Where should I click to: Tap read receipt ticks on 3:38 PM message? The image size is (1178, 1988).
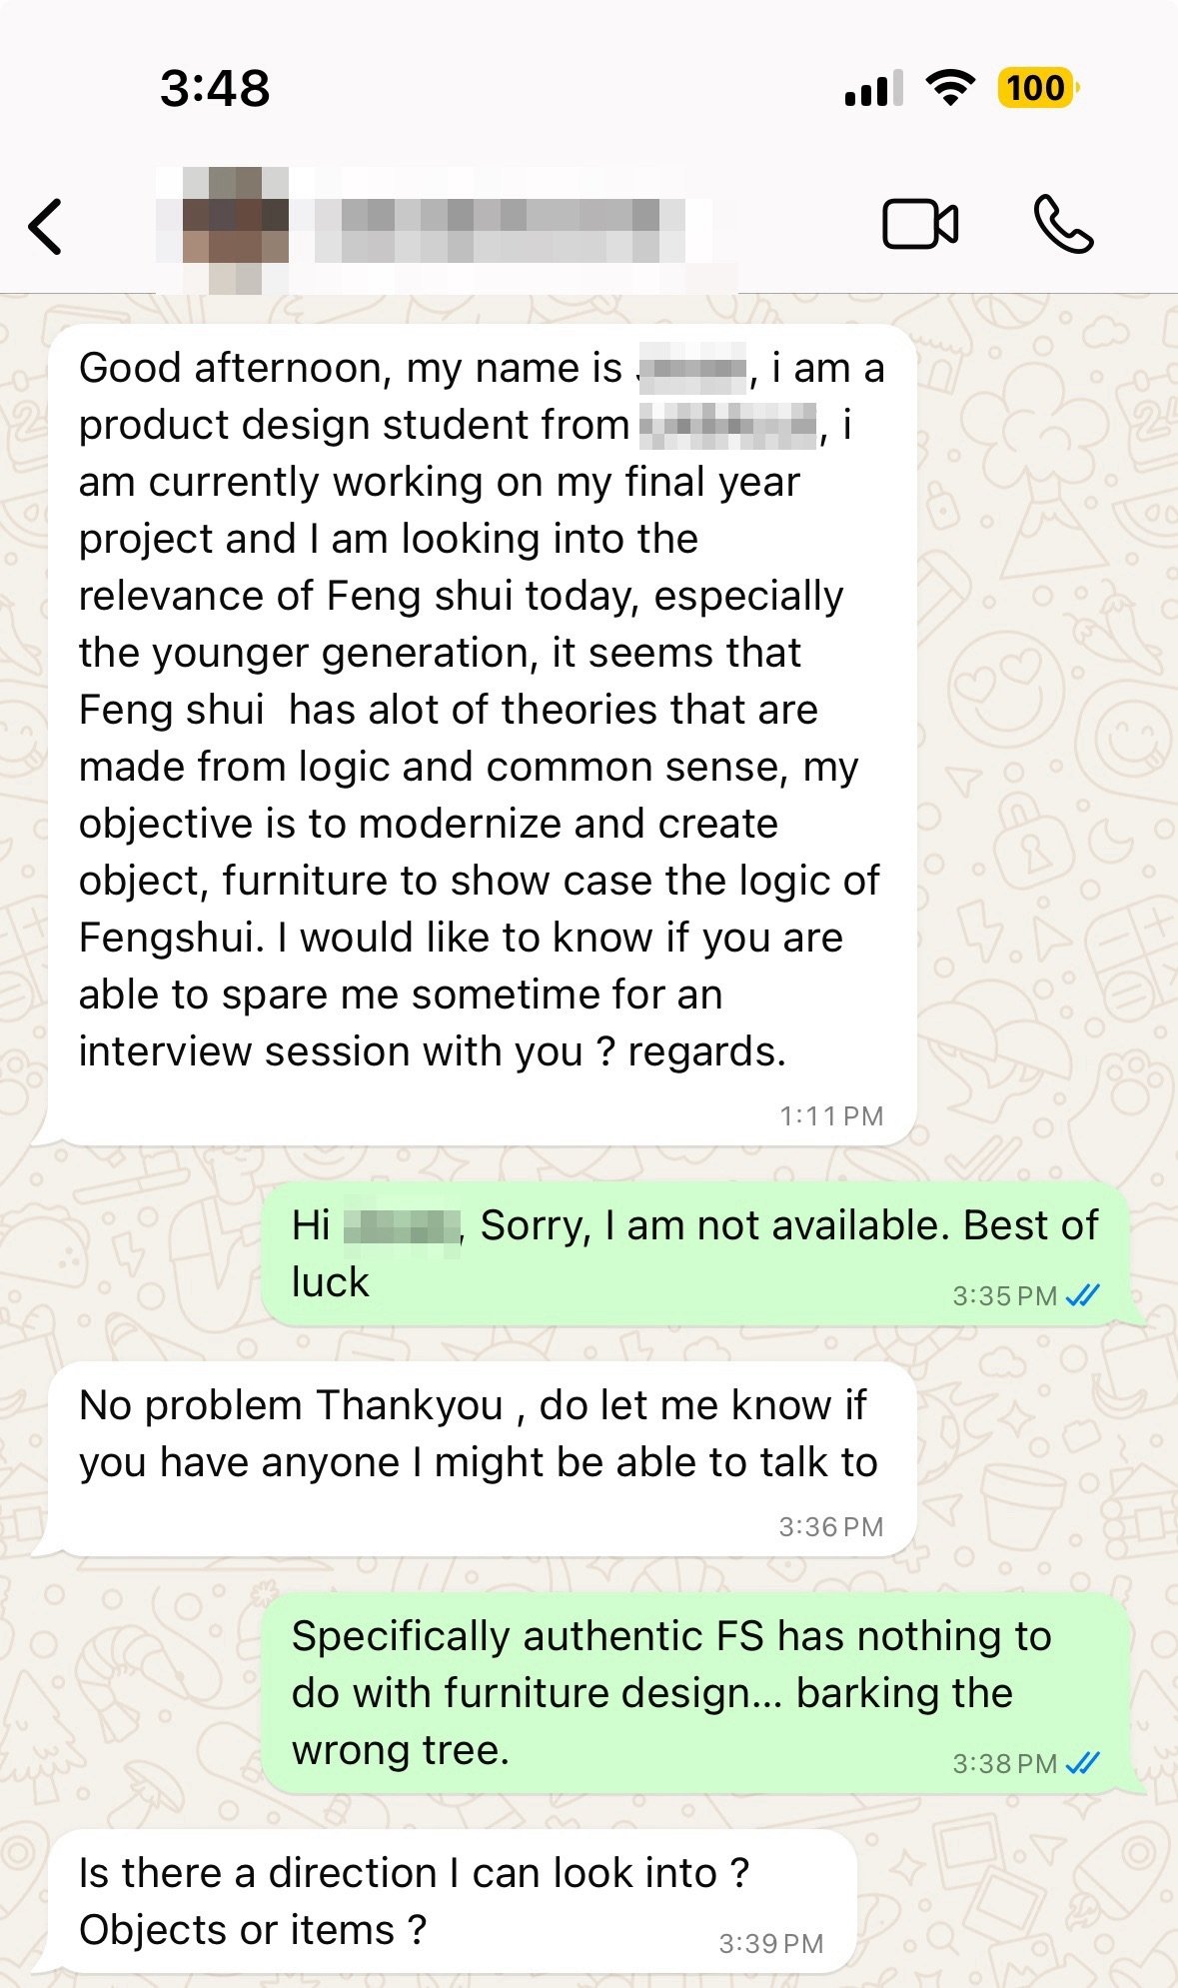click(x=1082, y=1763)
